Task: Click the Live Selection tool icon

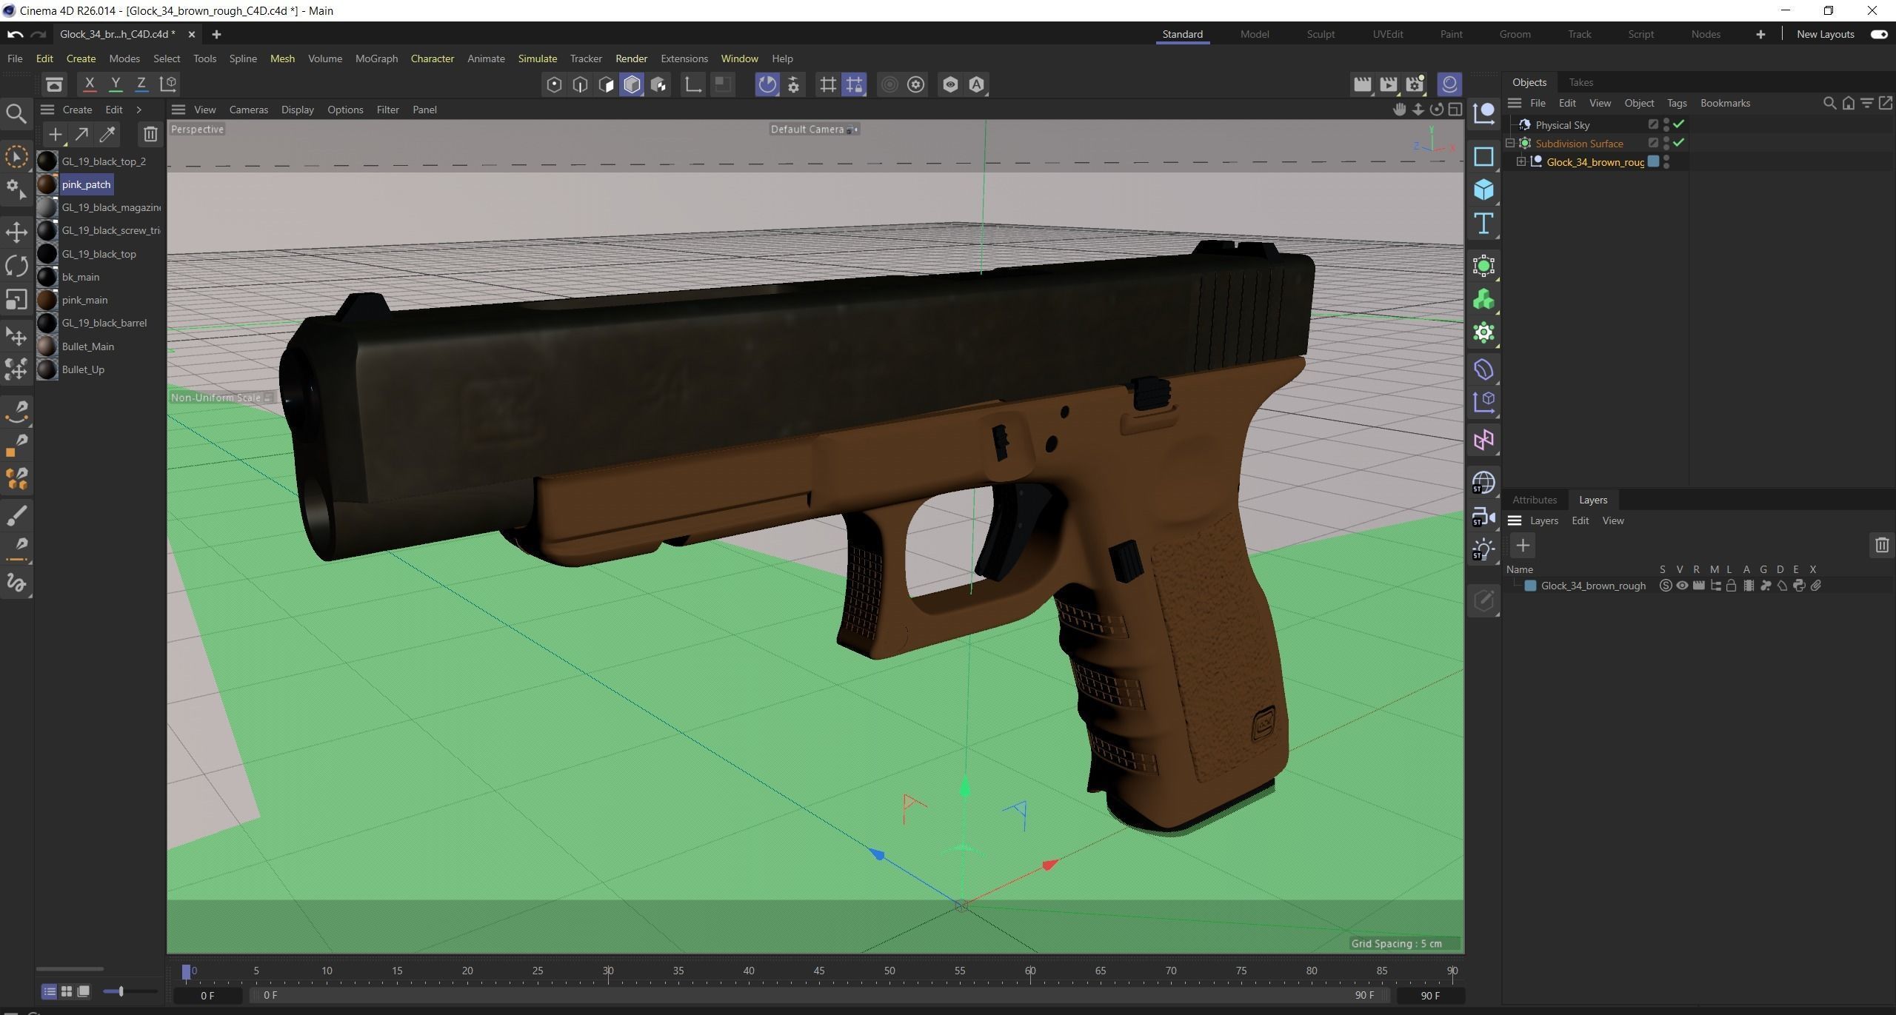Action: (16, 156)
